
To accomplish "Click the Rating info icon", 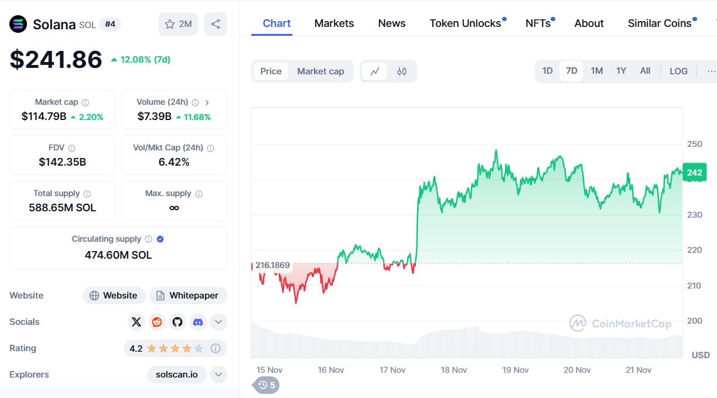I will [216, 348].
